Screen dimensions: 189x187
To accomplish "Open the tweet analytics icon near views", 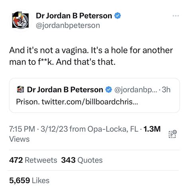I will pos(173,134).
